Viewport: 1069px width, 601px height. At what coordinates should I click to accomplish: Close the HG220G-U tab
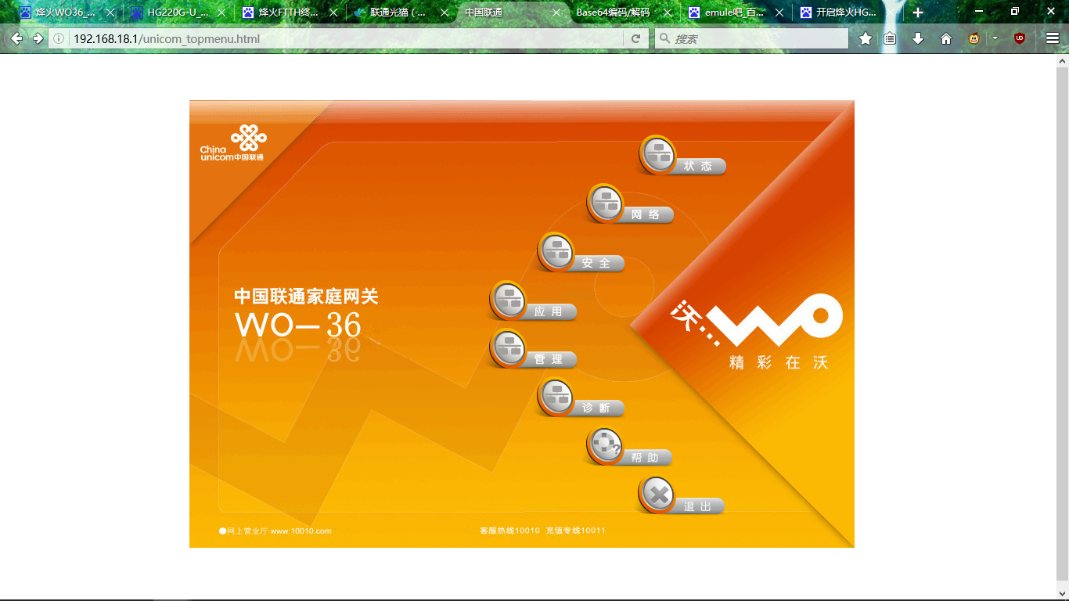[x=221, y=13]
